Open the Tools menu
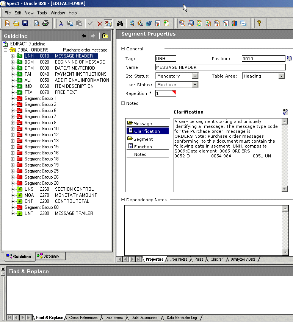This screenshot has width=293, height=322. (42, 13)
